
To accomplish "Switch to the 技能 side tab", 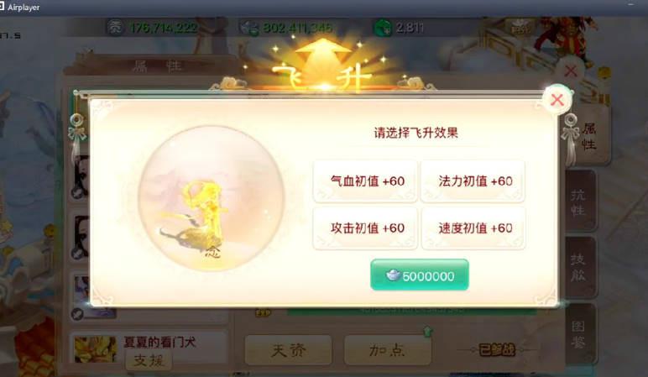I will [x=579, y=267].
